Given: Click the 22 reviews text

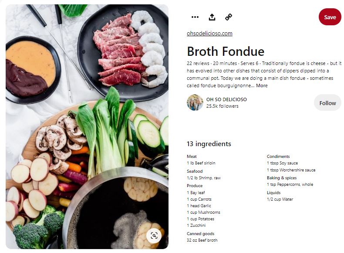Looking at the screenshot, I should click(x=198, y=63).
